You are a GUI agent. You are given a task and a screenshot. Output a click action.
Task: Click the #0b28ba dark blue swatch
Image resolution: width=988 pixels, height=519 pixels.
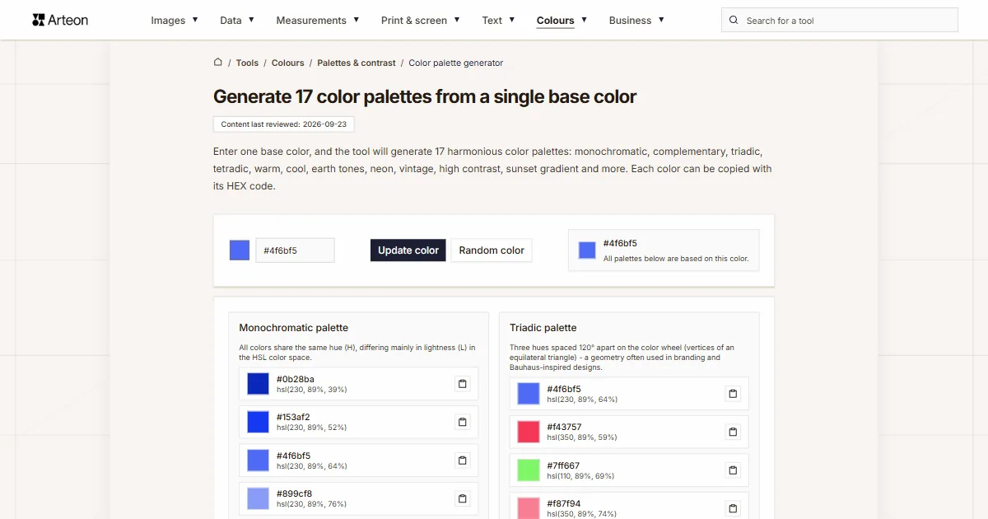tap(258, 384)
